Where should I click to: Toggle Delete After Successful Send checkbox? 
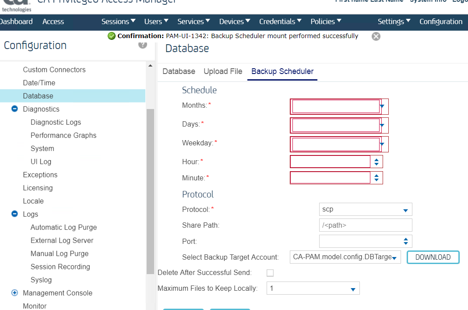pyautogui.click(x=270, y=273)
